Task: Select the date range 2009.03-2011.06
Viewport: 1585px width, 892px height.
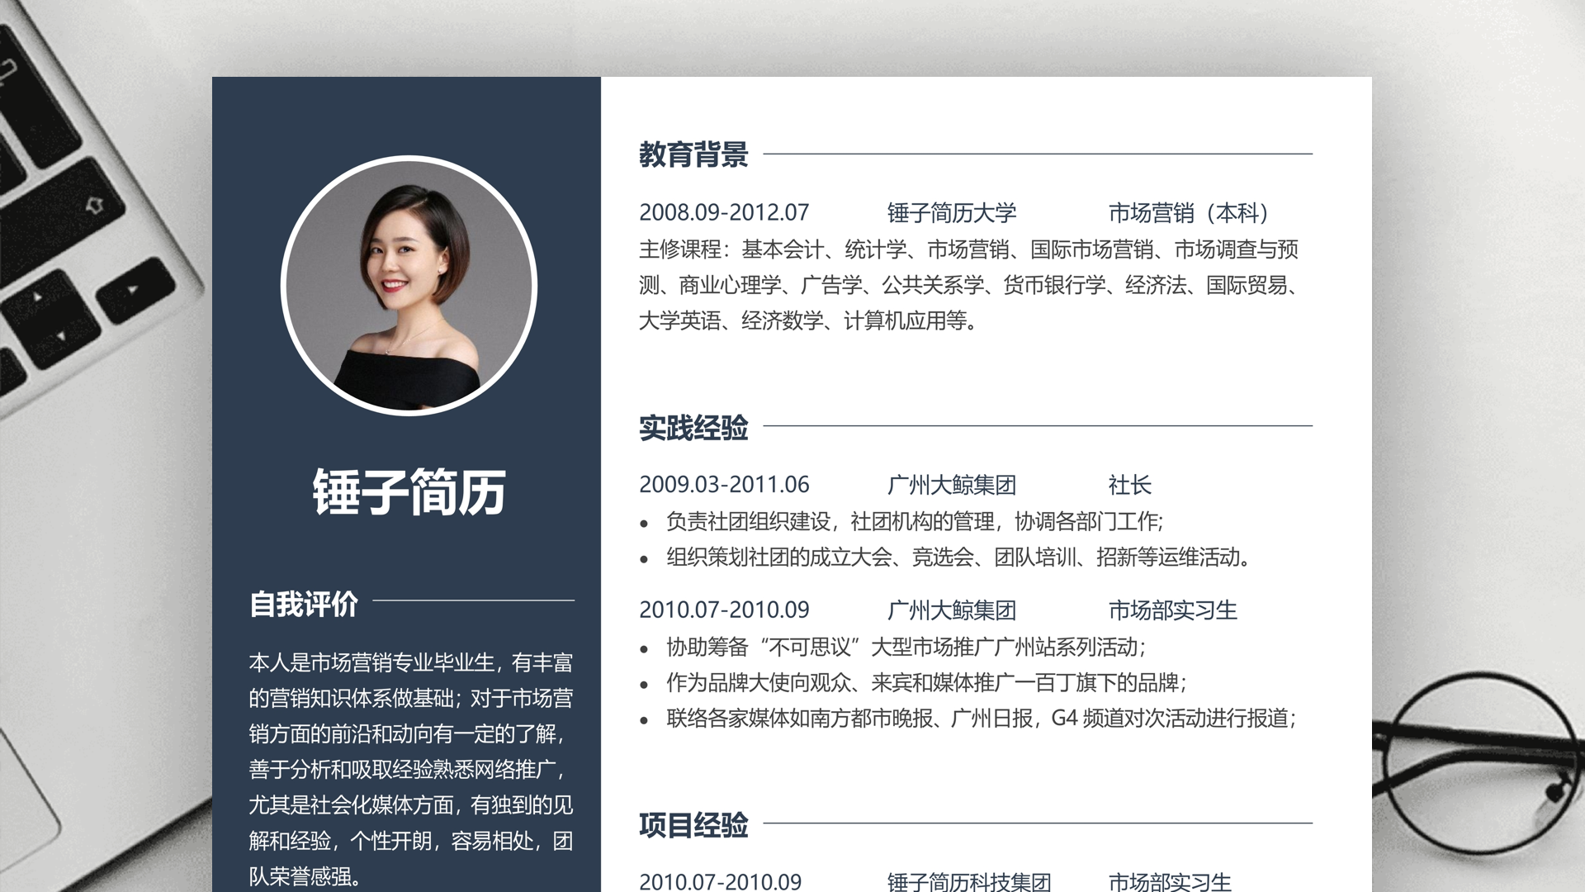Action: tap(724, 485)
